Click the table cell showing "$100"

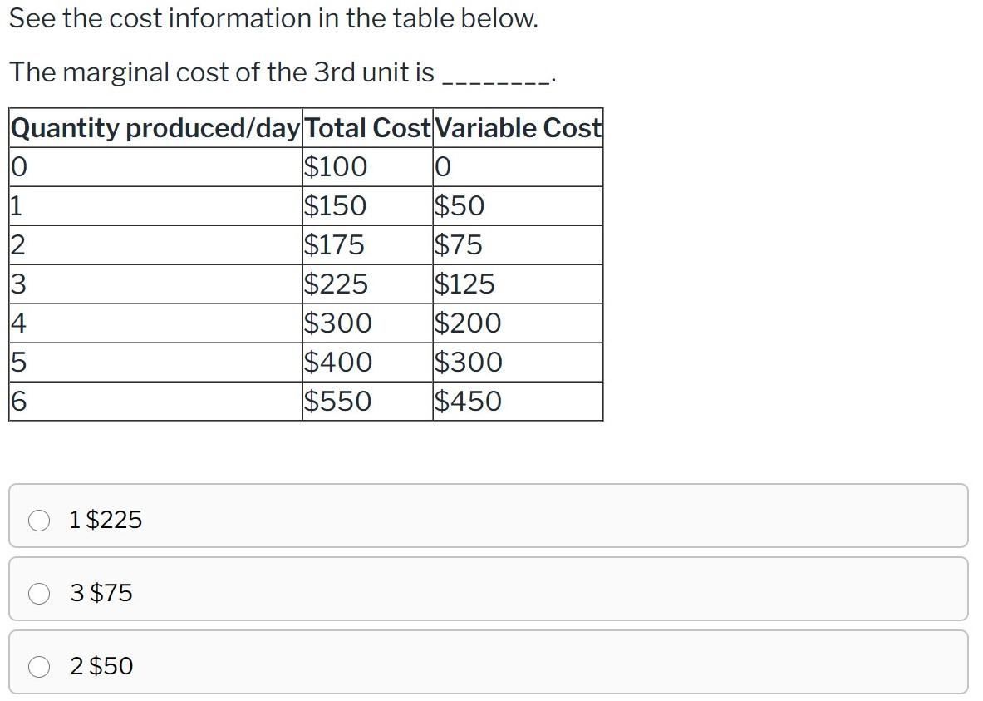tap(335, 166)
